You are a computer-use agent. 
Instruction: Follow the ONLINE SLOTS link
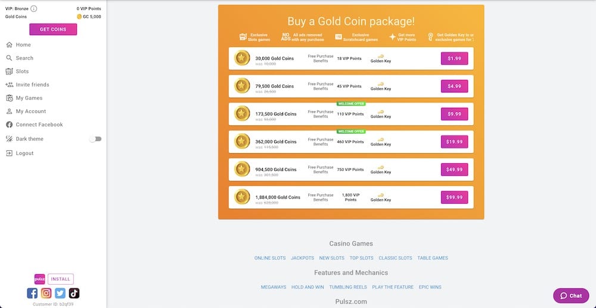(x=270, y=258)
